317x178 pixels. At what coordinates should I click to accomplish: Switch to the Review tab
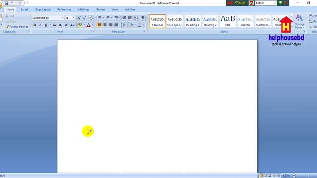[100, 9]
